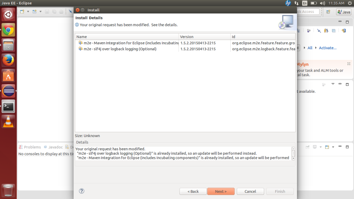Click the second New wizard toolbar icon
This screenshot has height=199, width=354.
point(35,11)
